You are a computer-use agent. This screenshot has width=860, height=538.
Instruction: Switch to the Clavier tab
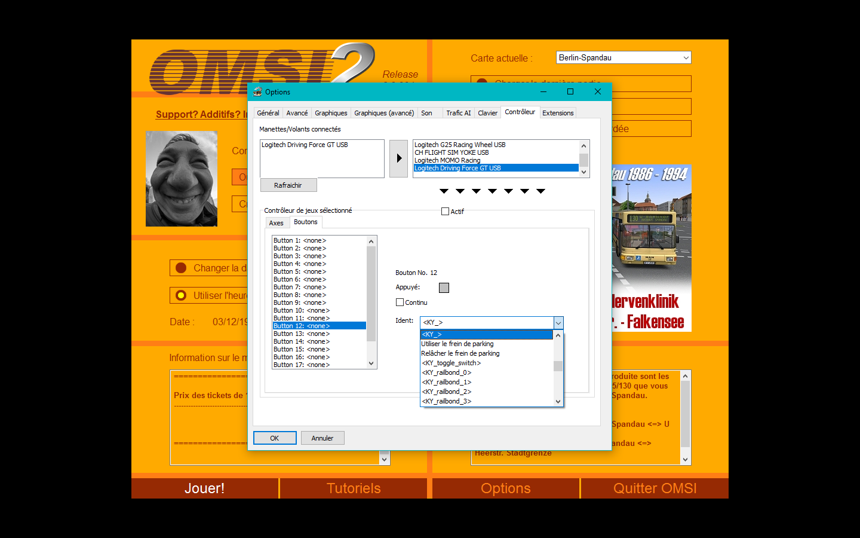click(x=487, y=113)
